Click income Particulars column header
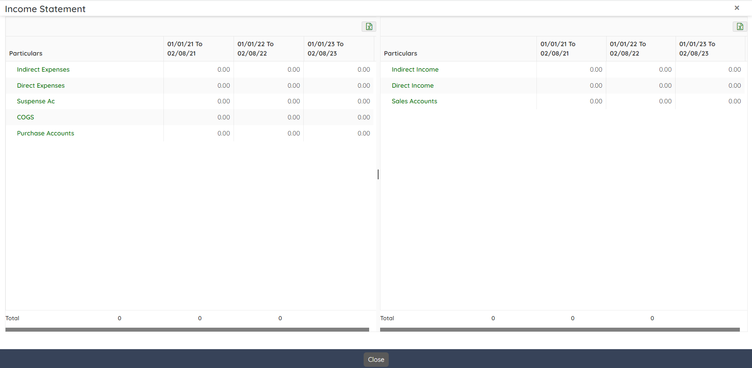Image resolution: width=752 pixels, height=368 pixels. (x=400, y=53)
